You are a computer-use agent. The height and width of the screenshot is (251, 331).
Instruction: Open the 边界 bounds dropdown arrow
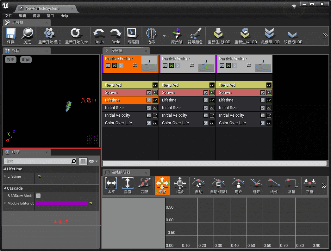tap(164, 36)
